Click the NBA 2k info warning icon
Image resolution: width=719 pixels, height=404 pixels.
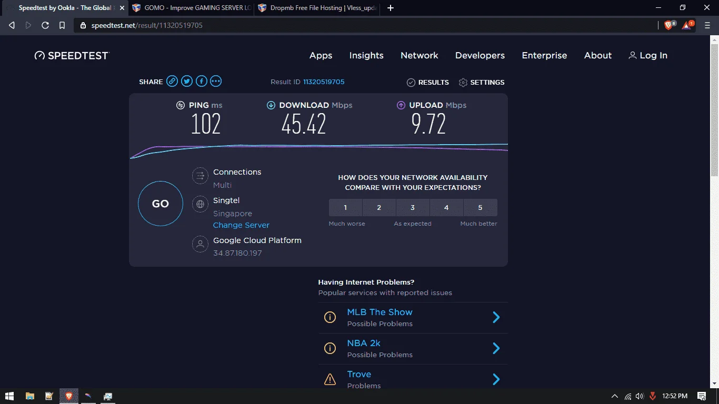[330, 348]
